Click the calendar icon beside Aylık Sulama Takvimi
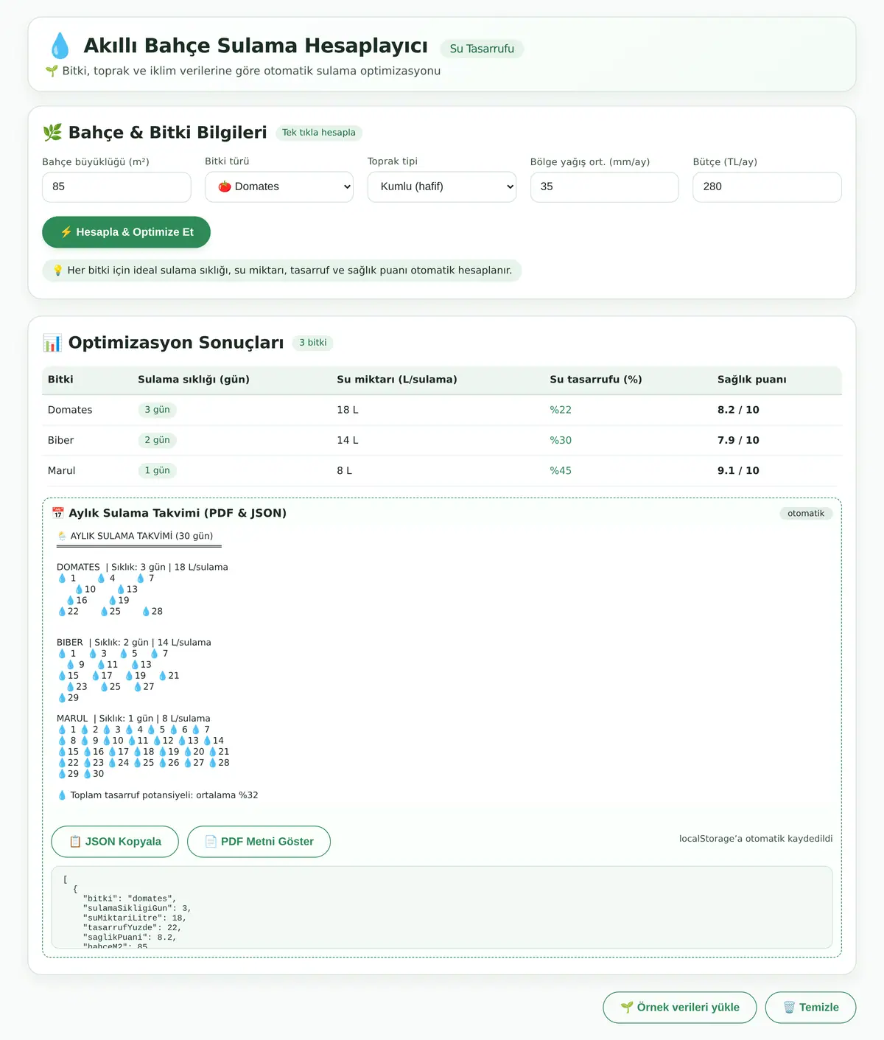The height and width of the screenshot is (1040, 884). coord(58,513)
